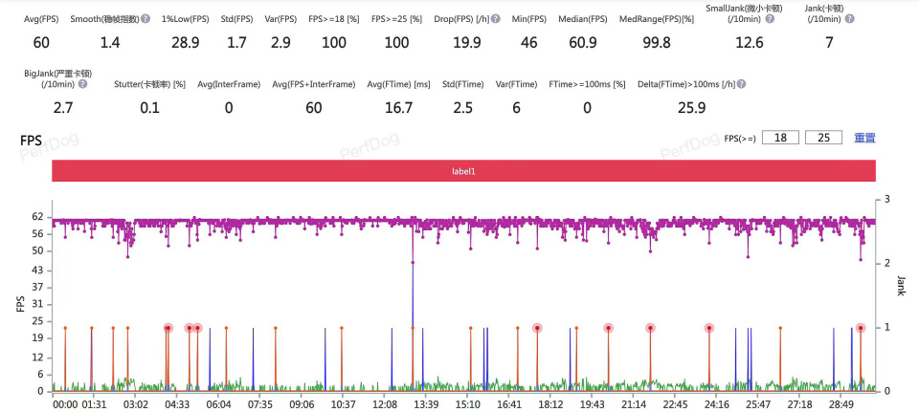The width and height of the screenshot is (919, 412).
Task: Click the 1%Low(FPS) value 28.9
Action: click(185, 43)
